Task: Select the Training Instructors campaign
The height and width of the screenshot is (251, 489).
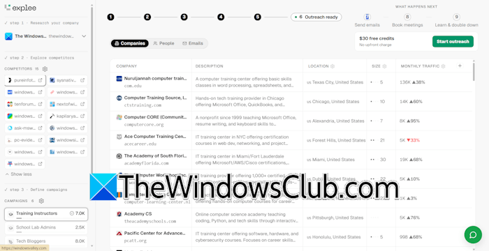Action: (x=46, y=214)
